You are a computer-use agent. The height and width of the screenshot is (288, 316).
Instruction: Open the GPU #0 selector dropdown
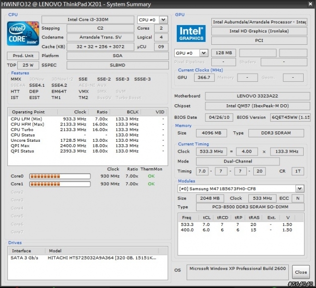click(x=204, y=53)
